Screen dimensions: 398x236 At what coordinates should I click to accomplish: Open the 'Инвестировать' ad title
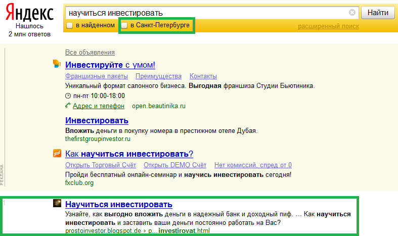pos(97,121)
